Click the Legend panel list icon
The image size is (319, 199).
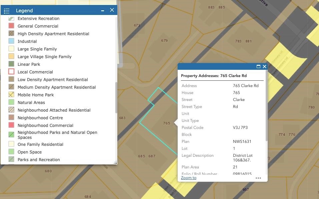click(x=6, y=11)
